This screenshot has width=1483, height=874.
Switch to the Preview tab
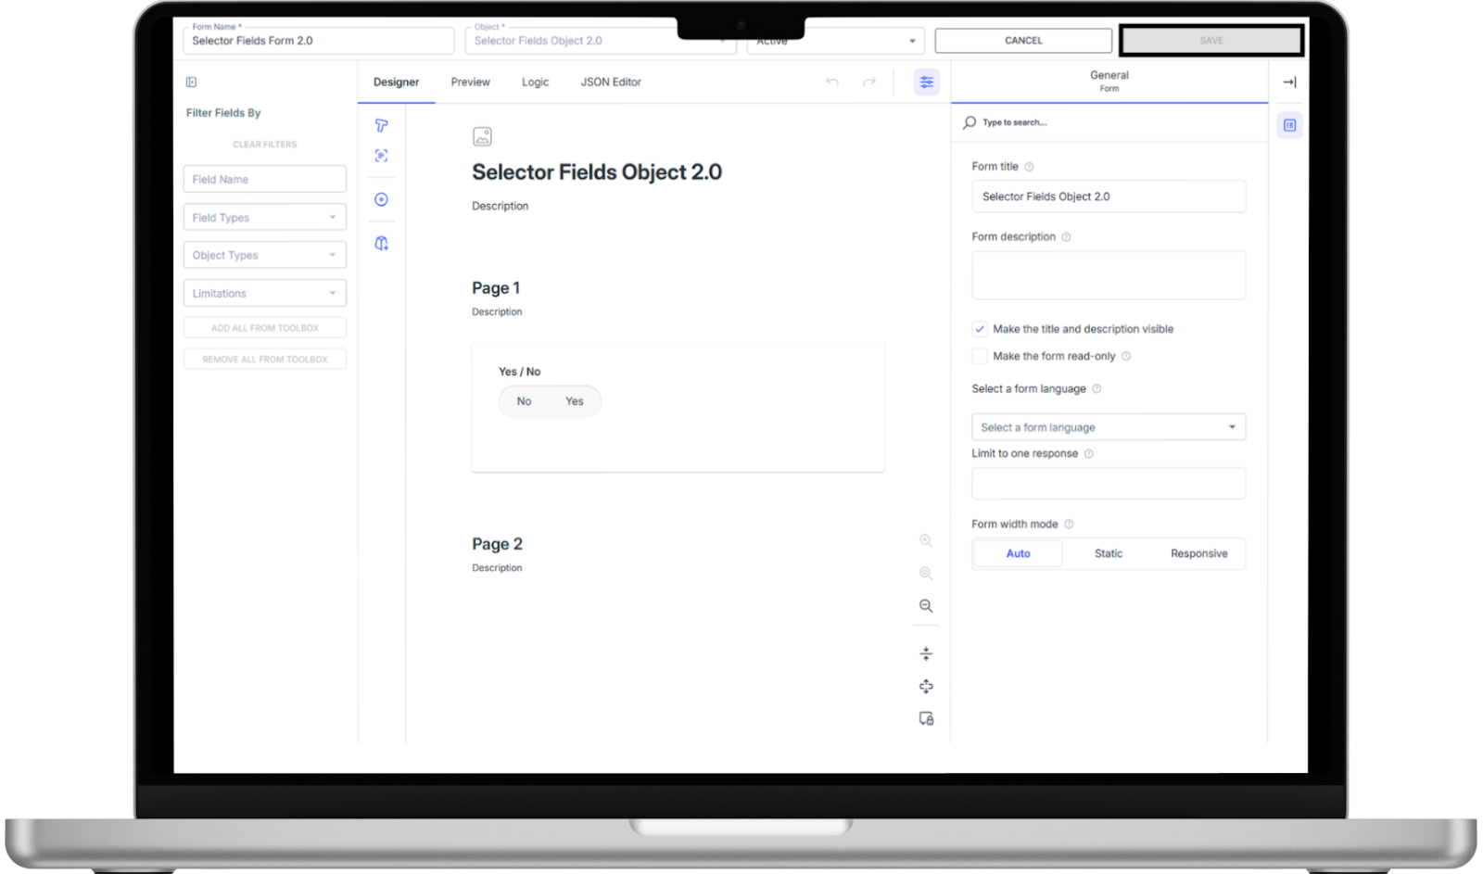(470, 82)
